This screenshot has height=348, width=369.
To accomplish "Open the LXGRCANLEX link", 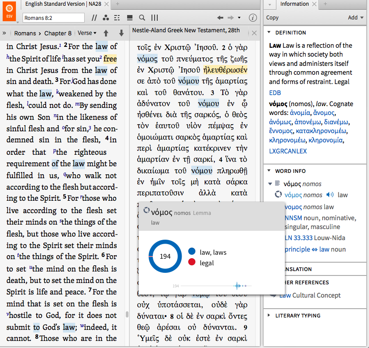I will click(288, 151).
